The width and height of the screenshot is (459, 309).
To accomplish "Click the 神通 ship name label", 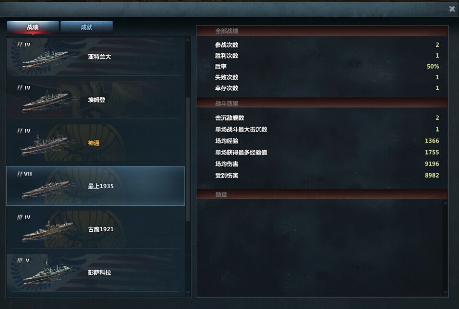I will pos(94,143).
